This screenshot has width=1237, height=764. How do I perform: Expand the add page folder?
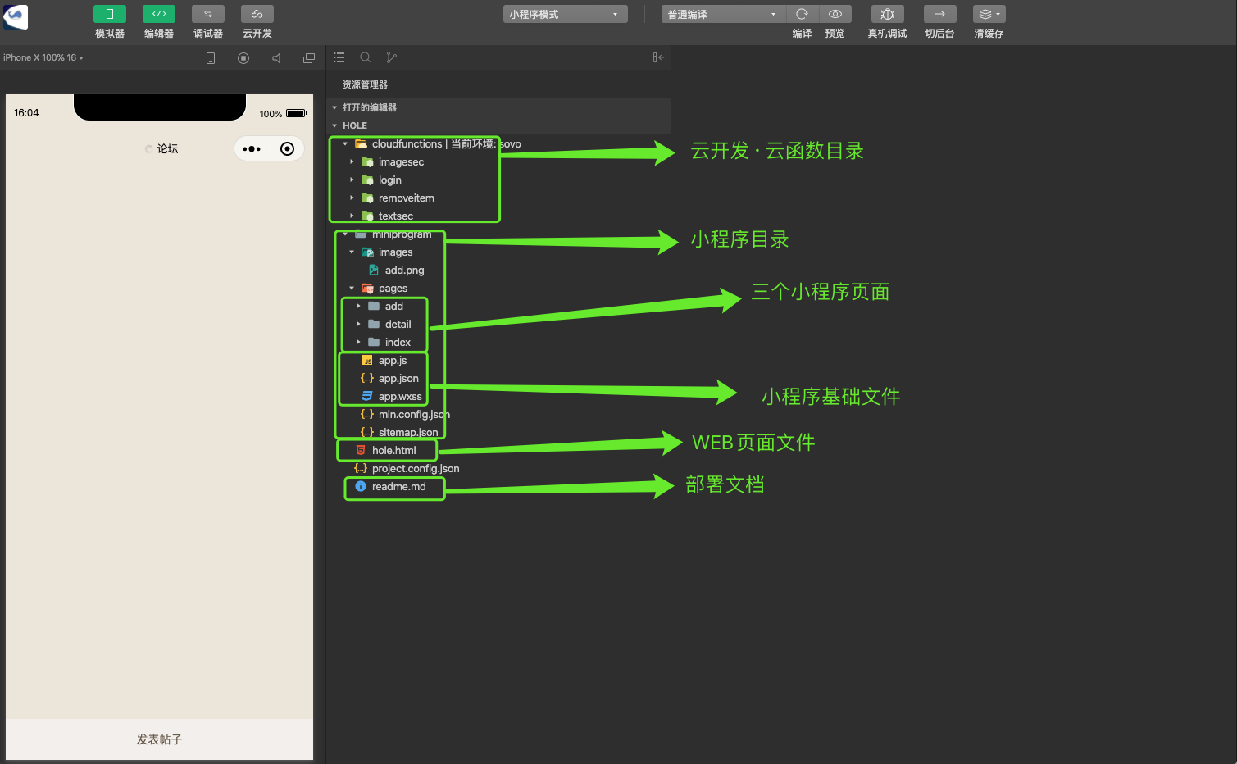(358, 307)
